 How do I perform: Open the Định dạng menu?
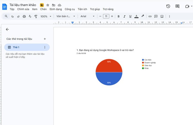pyautogui.click(x=56, y=9)
